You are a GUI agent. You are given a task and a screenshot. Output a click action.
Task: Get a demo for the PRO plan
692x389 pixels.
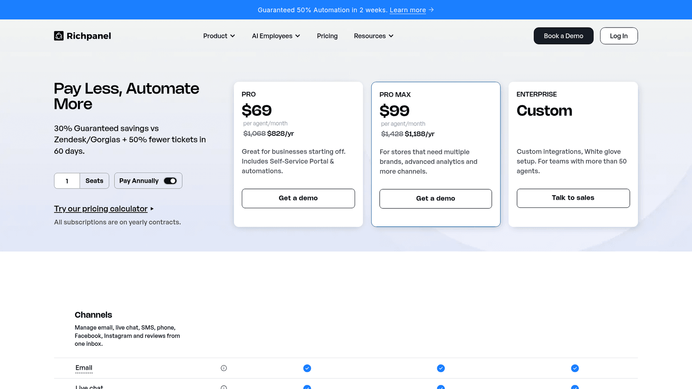[x=298, y=198]
